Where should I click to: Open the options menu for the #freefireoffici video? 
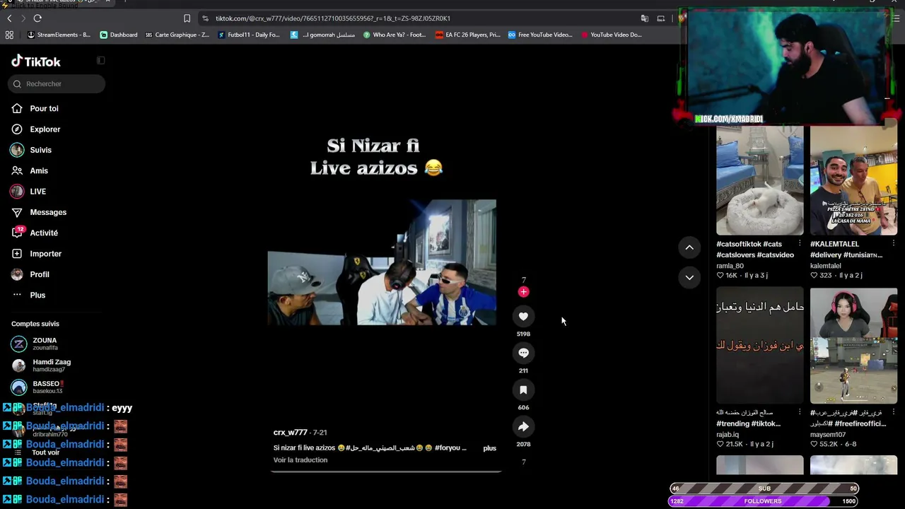pos(893,412)
